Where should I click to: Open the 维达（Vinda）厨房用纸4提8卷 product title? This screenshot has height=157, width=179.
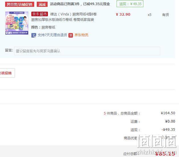[74, 14]
